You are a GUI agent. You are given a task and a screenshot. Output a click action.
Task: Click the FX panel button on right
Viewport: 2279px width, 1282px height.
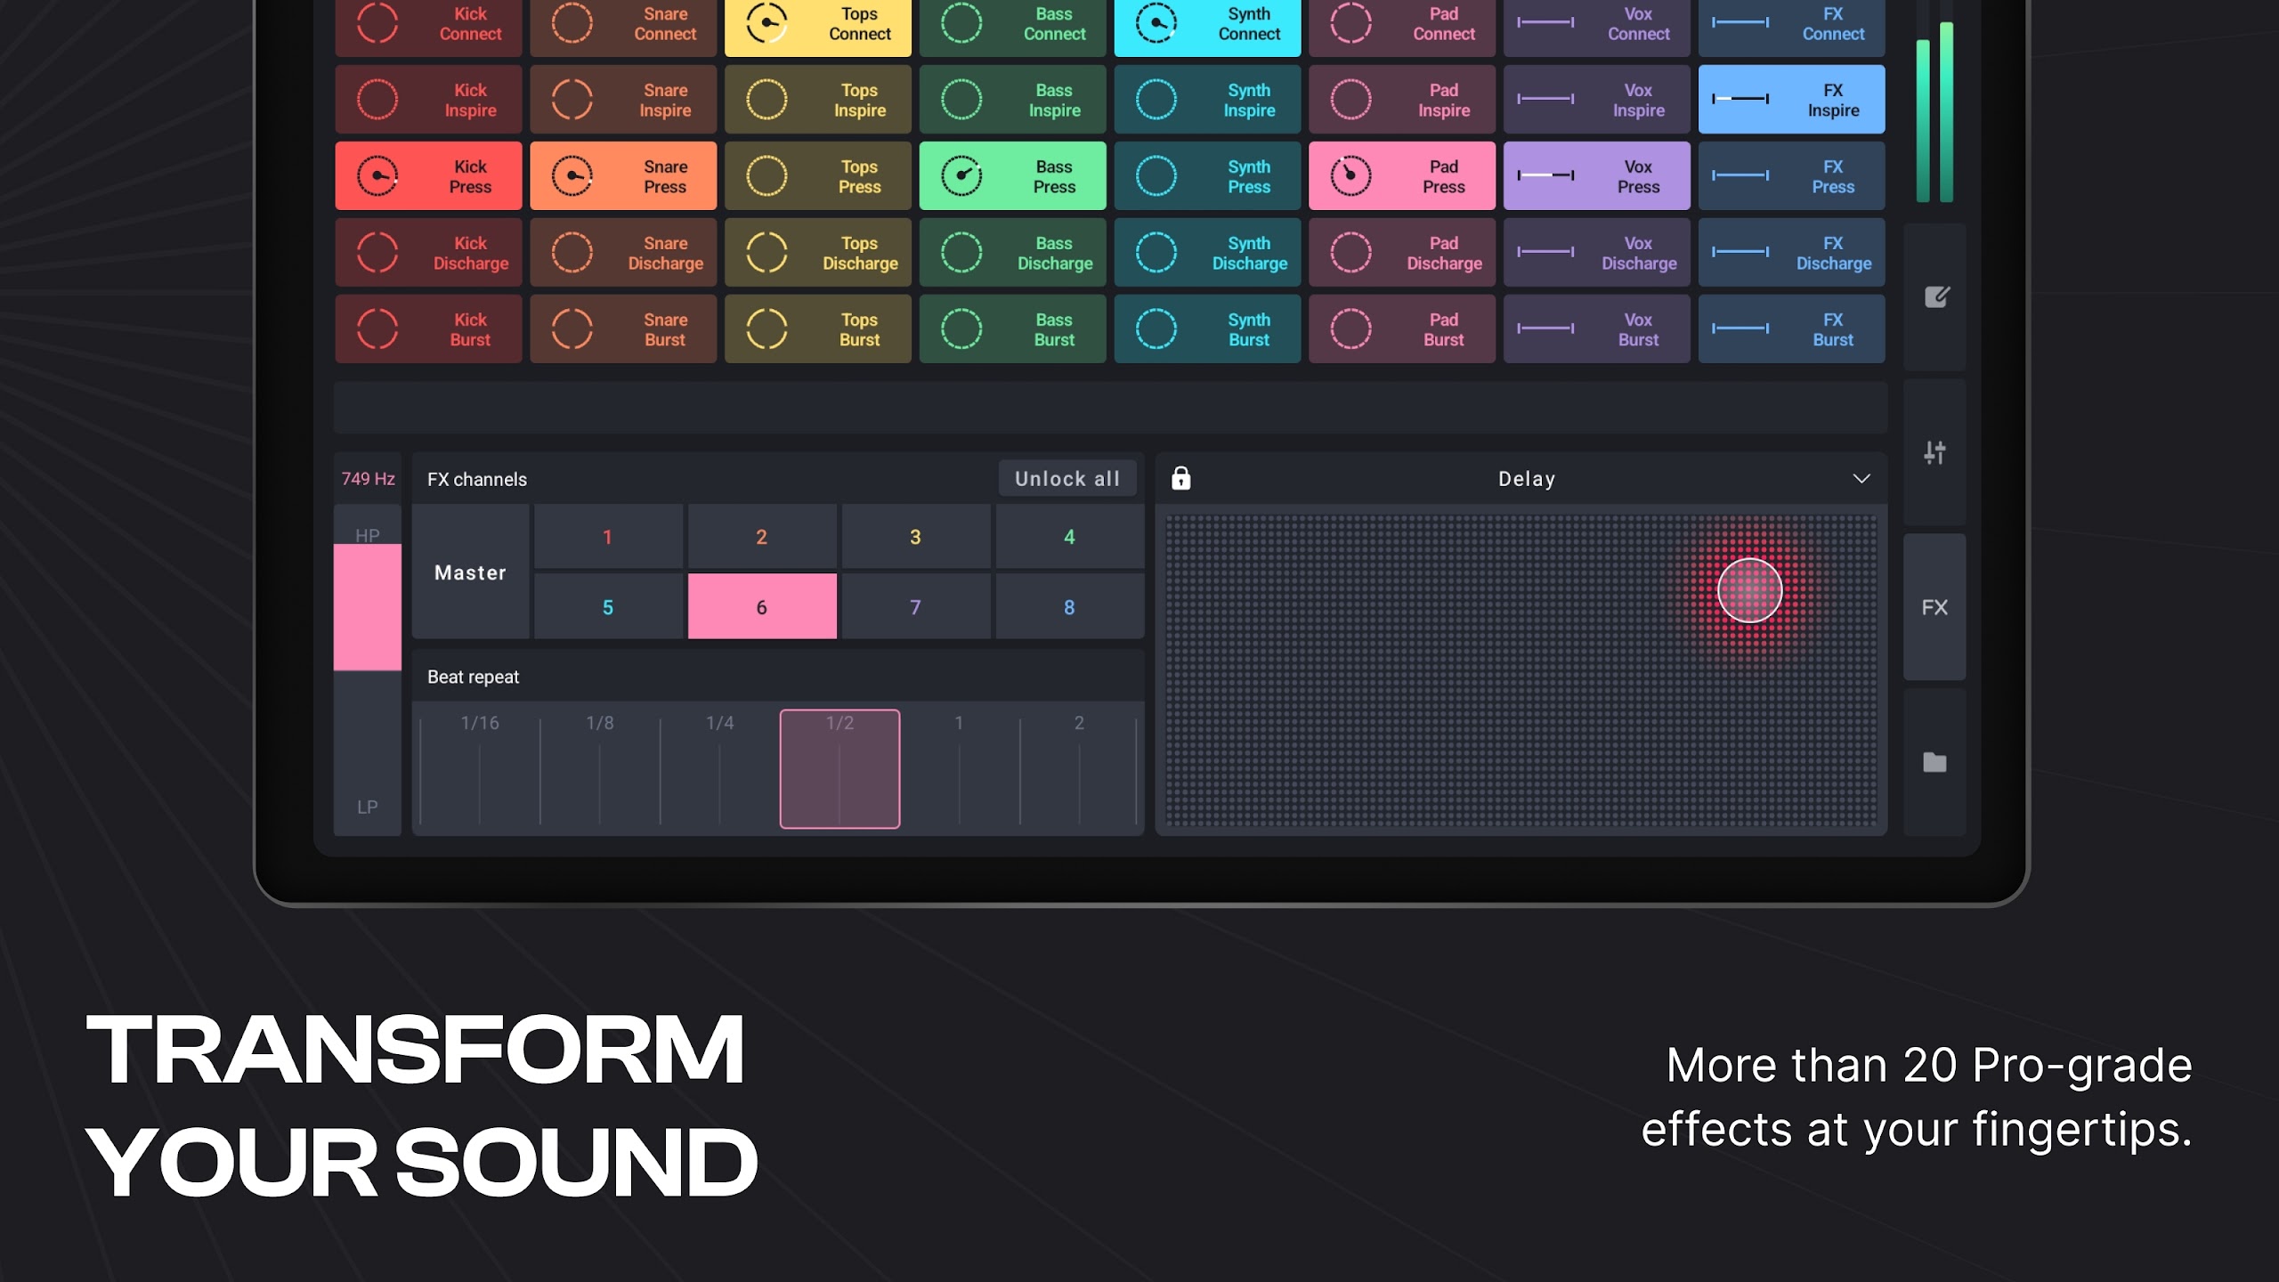[1933, 607]
